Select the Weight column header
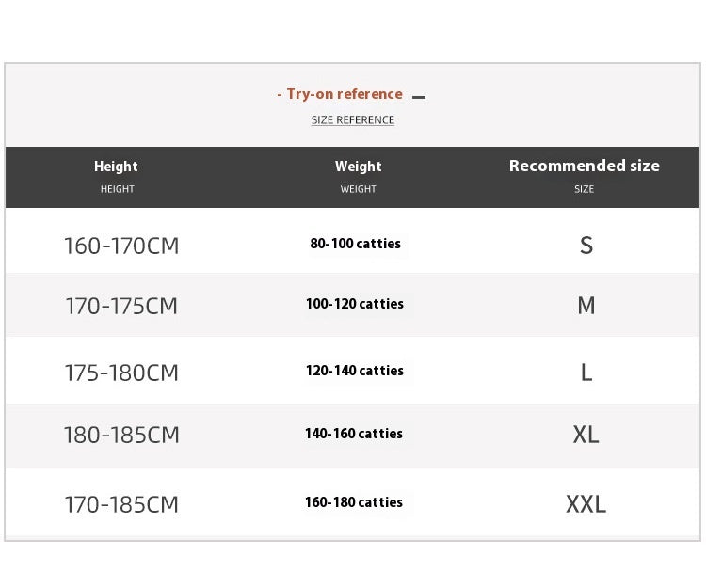The image size is (706, 571). coord(359,167)
